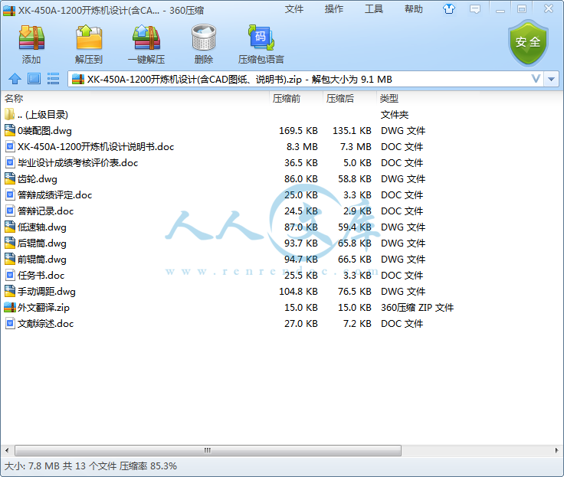Click the 360压缩 ZIP 文件 type cell

pyautogui.click(x=417, y=307)
